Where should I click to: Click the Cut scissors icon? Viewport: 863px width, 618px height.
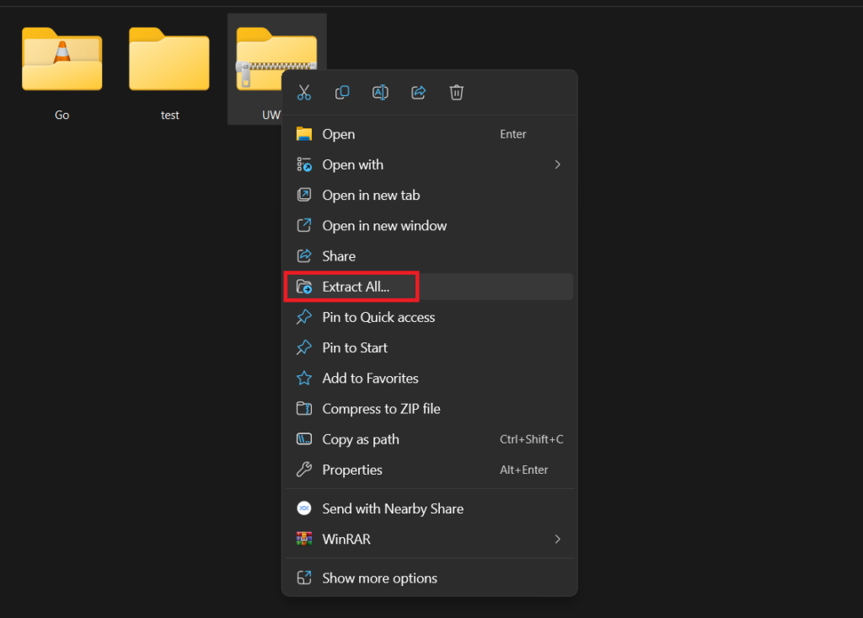tap(304, 93)
